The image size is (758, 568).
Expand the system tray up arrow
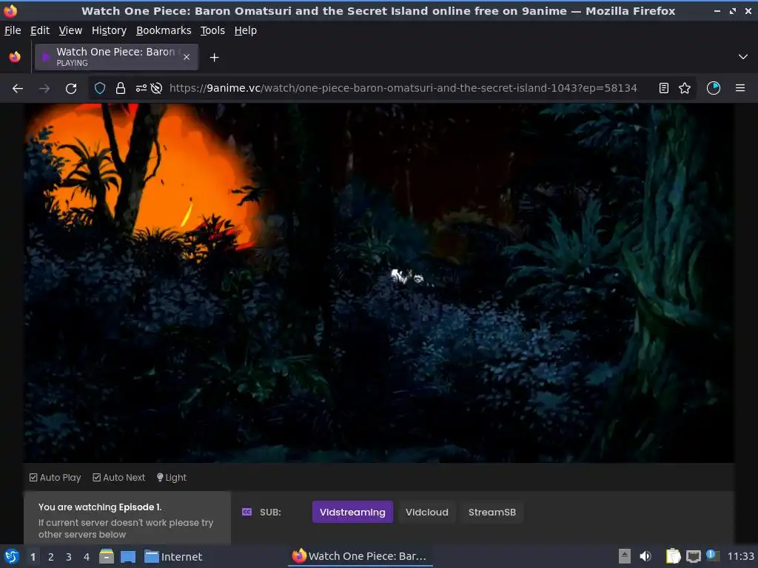[625, 556]
